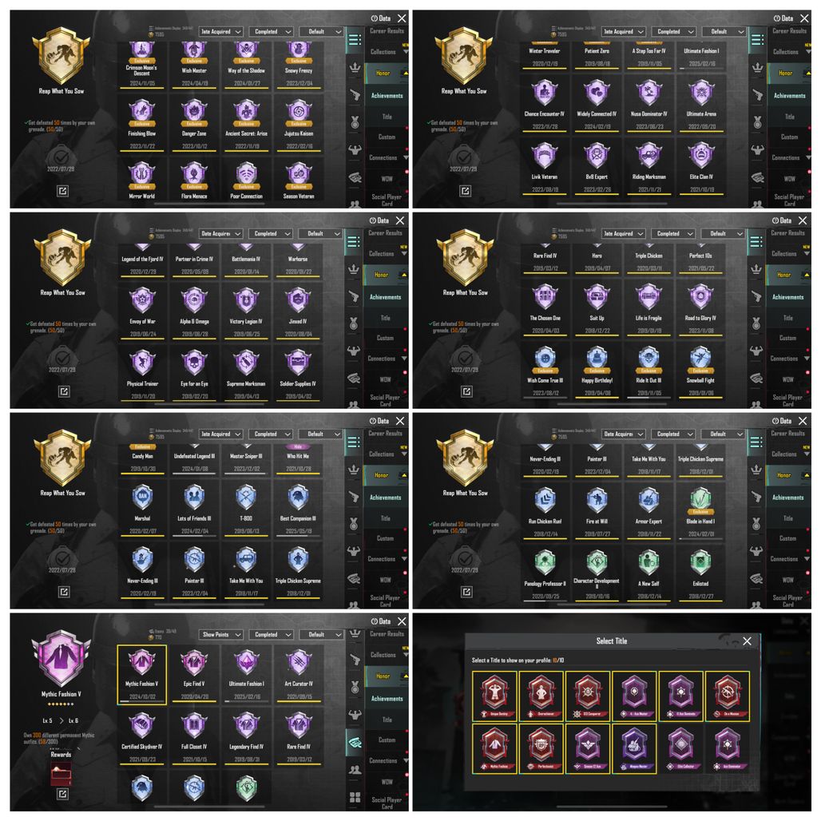This screenshot has height=821, width=821.
Task: Open the T-800 achievement badge
Action: (246, 508)
